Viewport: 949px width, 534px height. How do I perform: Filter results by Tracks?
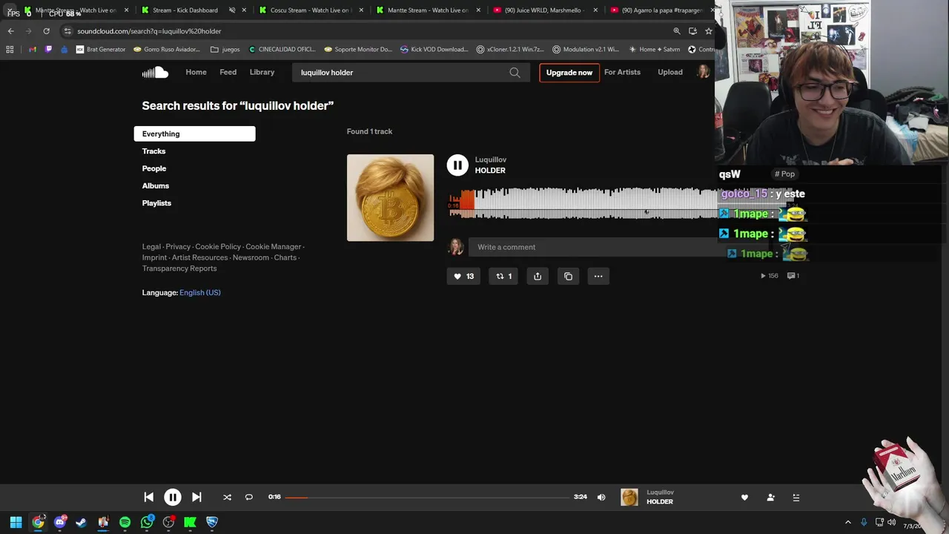click(154, 151)
